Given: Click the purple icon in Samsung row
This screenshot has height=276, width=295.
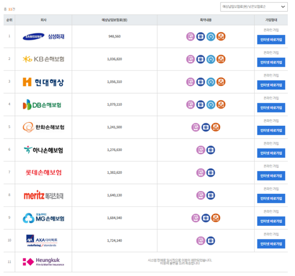Looking at the screenshot, I should point(191,36).
